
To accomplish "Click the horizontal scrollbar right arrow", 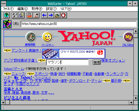I will [x=131, y=102].
